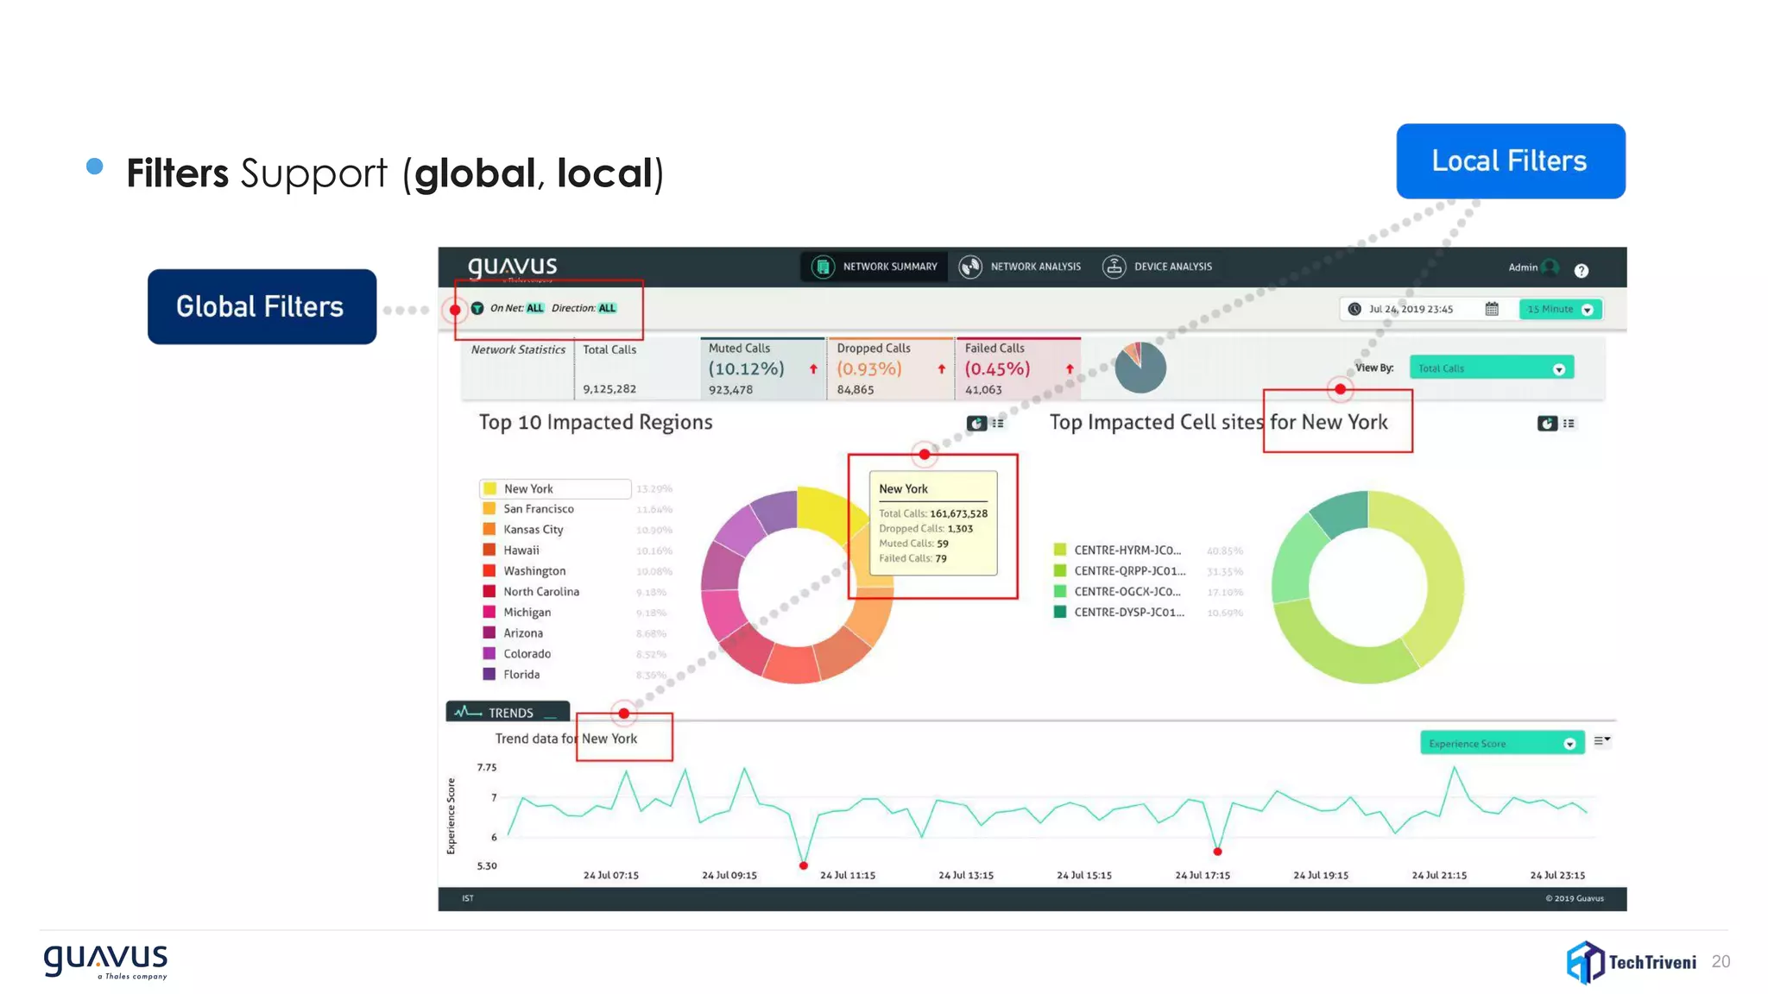Click the yellow New York legend swatch
The width and height of the screenshot is (1768, 994).
click(490, 488)
